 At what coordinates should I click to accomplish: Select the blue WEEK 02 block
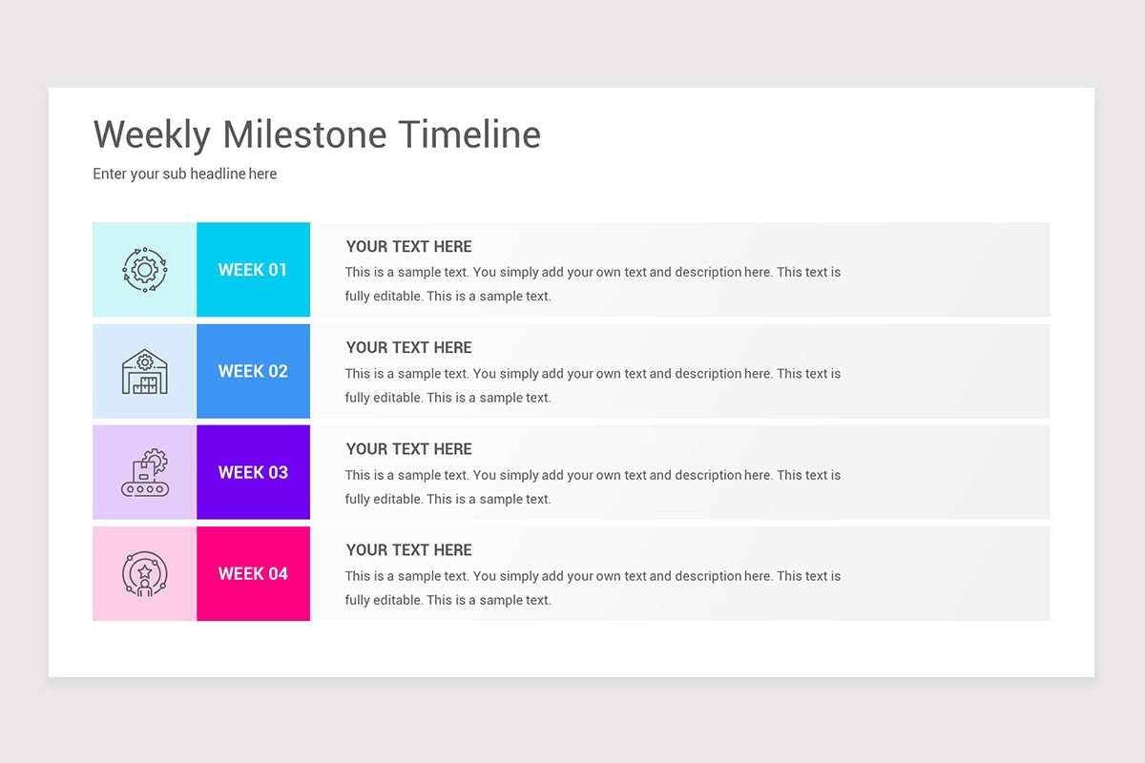254,371
